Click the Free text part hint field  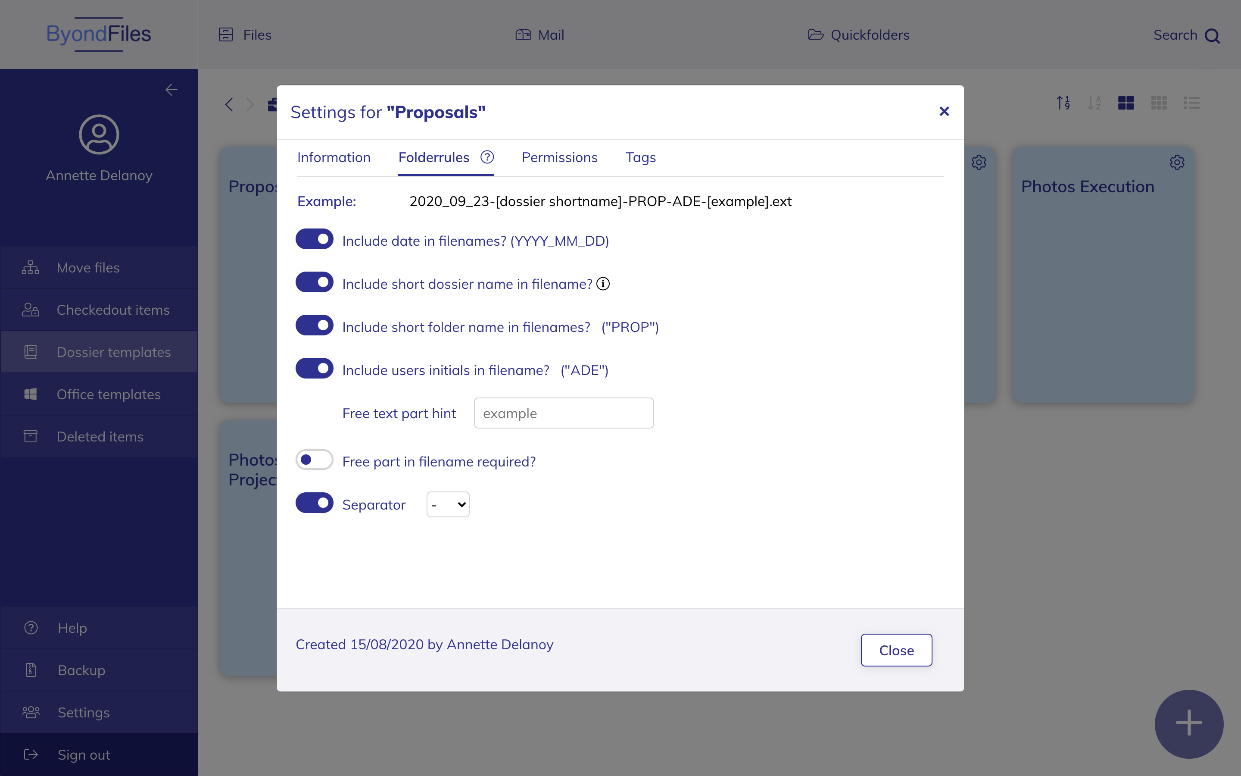click(564, 413)
